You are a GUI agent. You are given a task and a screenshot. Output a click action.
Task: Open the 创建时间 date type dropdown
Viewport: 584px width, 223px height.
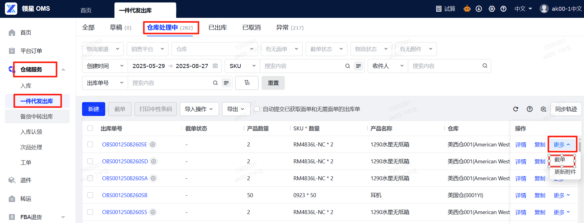(x=105, y=66)
